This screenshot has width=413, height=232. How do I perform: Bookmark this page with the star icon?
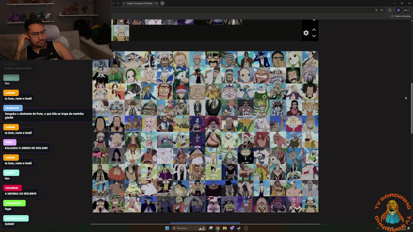(x=382, y=10)
